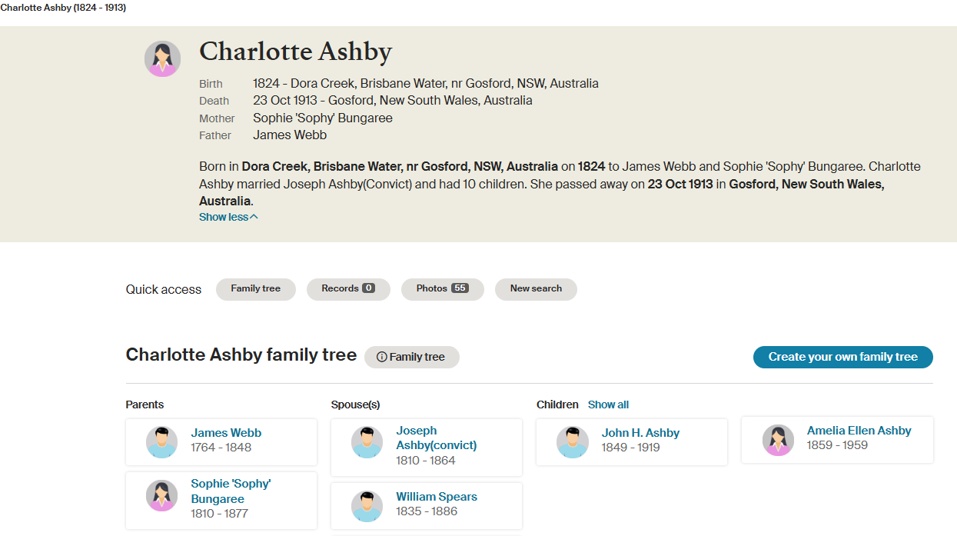Click Joseph Ashby(convict)'s avatar icon
This screenshot has width=957, height=536.
pos(367,442)
